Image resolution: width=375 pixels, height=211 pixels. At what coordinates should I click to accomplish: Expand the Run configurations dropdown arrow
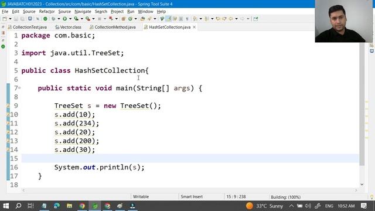[70, 19]
